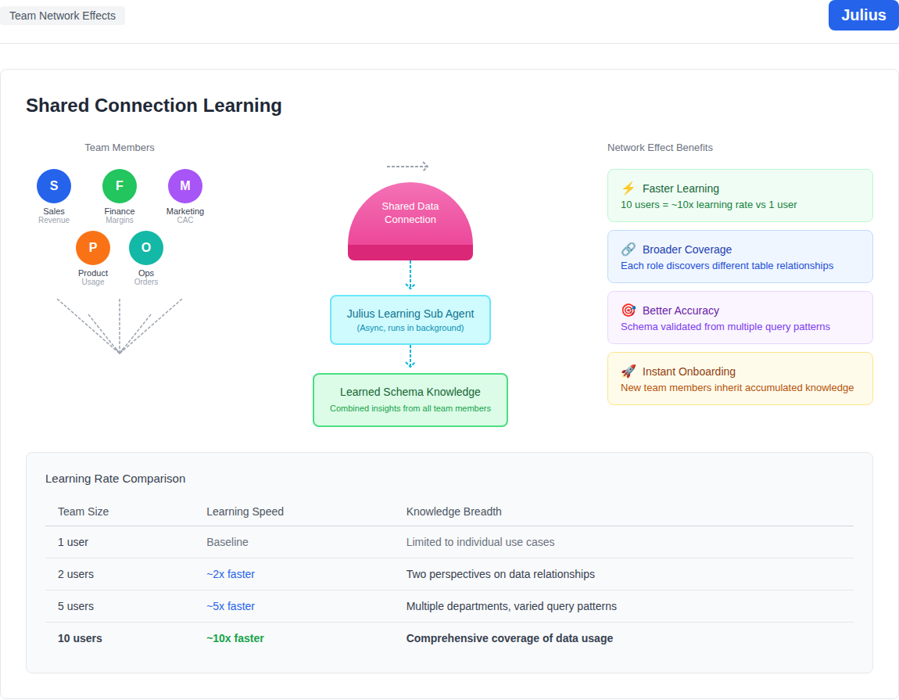Click the green Finance team member circle

pos(120,186)
